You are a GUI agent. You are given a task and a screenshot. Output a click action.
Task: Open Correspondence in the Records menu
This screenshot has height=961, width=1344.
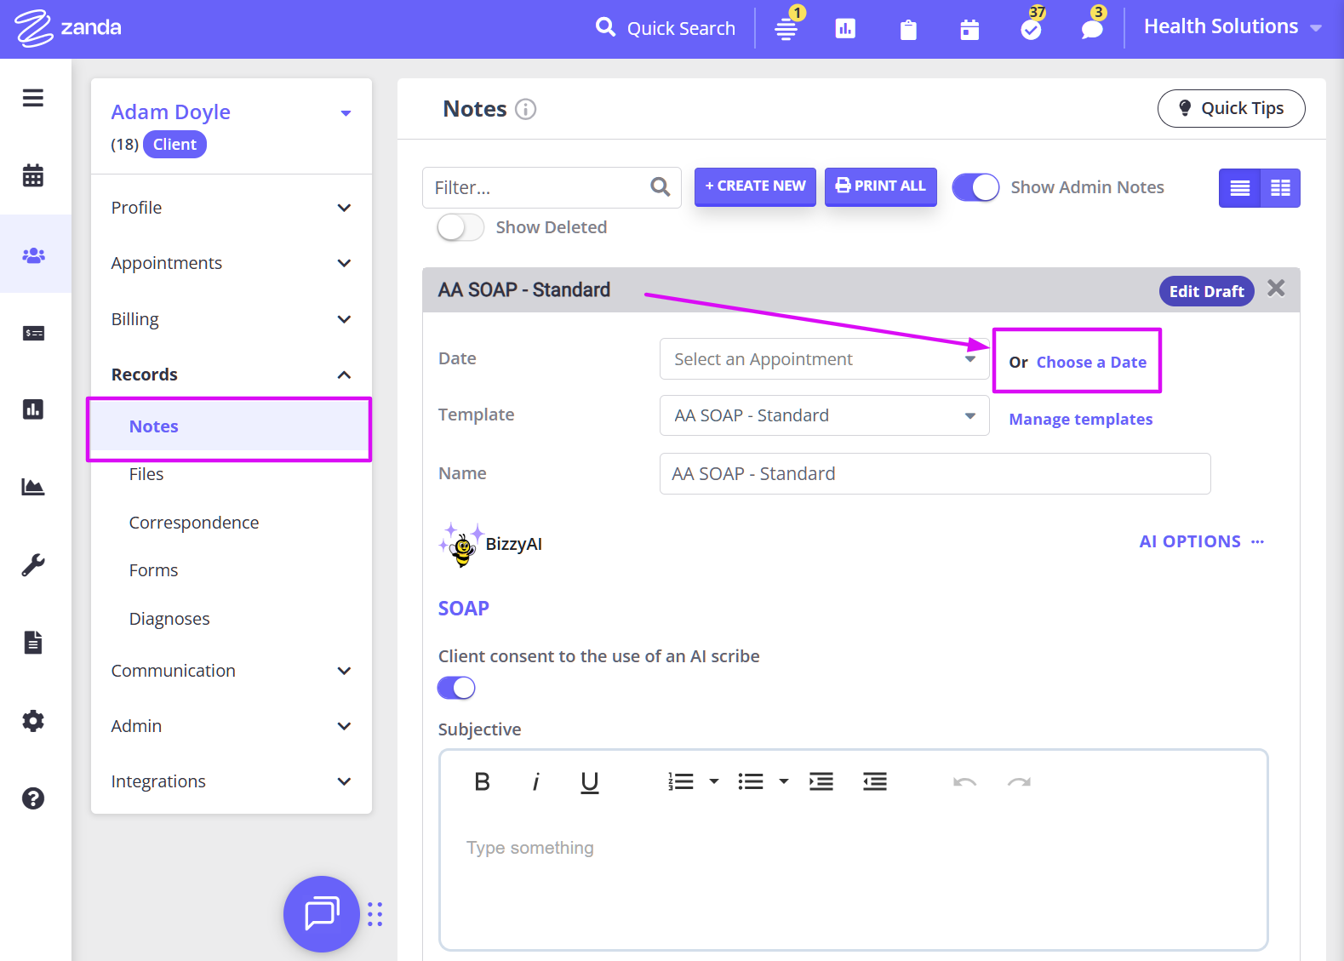tap(194, 523)
